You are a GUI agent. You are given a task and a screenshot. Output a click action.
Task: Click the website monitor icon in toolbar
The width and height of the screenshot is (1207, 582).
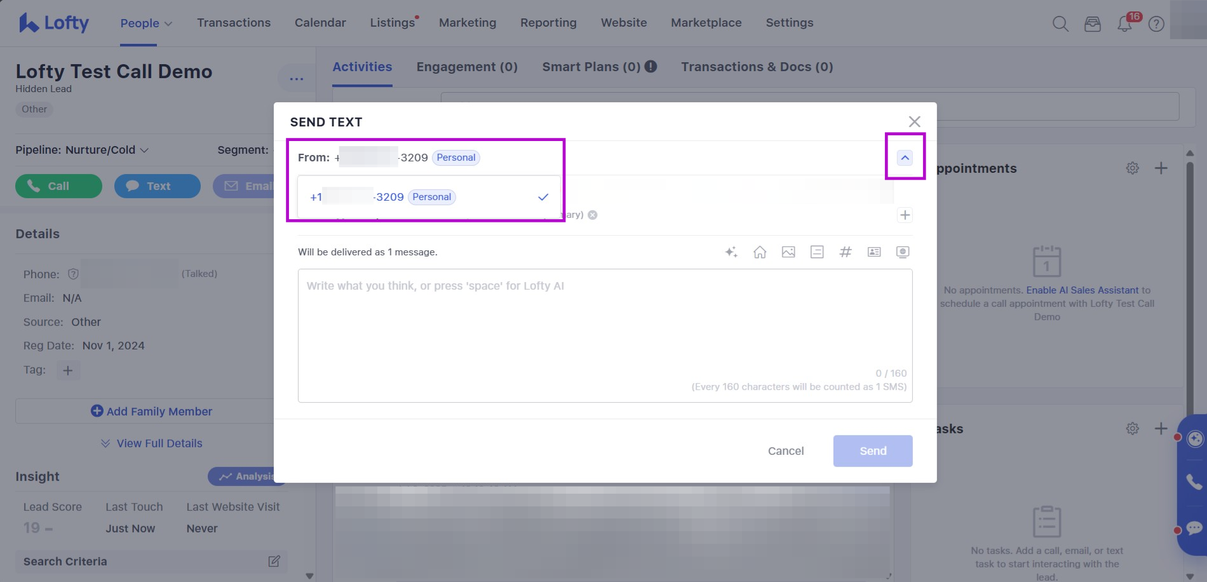pos(903,252)
